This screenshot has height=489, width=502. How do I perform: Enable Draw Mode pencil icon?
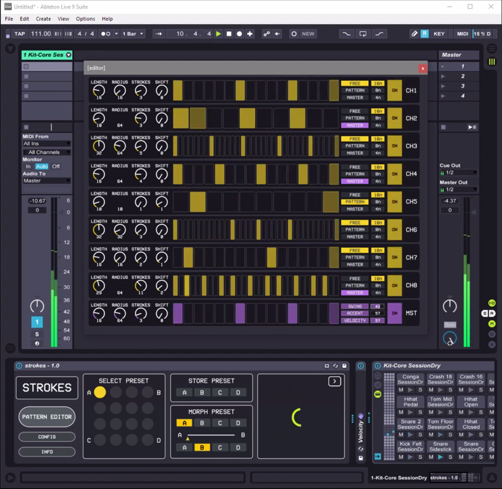point(414,34)
